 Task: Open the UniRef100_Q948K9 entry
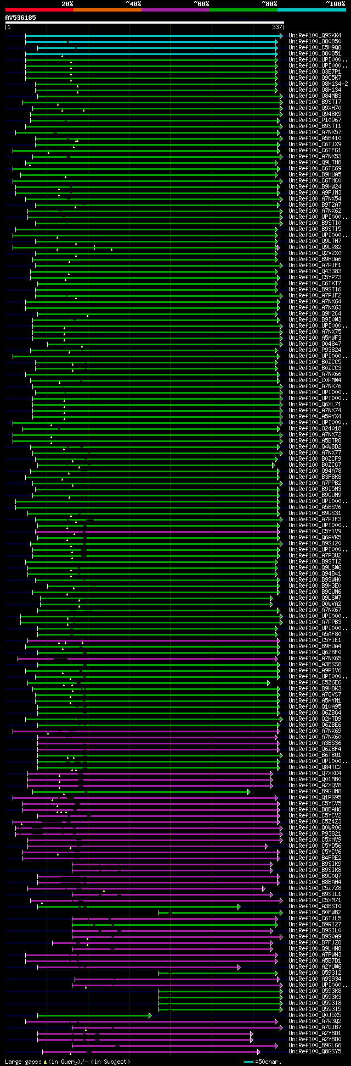point(315,114)
